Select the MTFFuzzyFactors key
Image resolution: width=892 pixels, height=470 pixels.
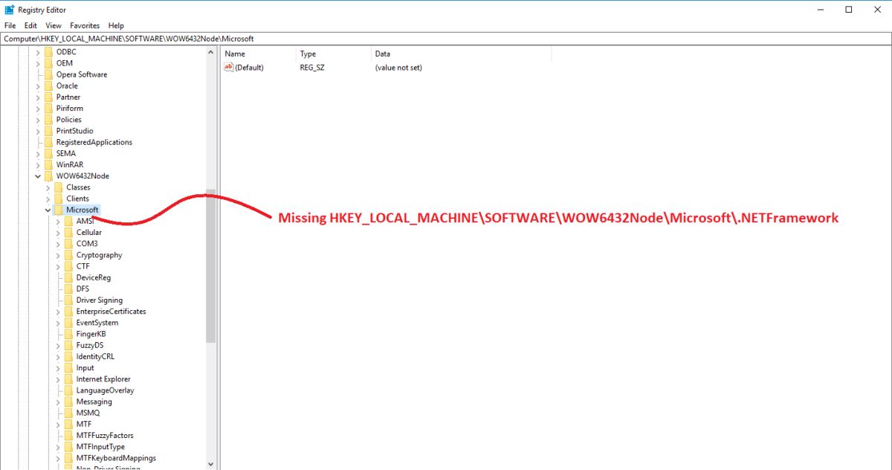click(105, 436)
